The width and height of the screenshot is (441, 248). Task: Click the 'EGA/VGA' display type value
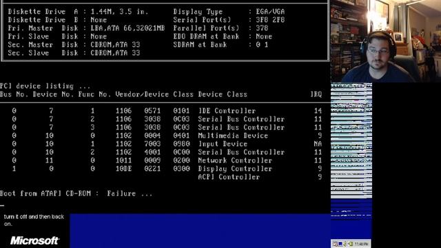270,12
